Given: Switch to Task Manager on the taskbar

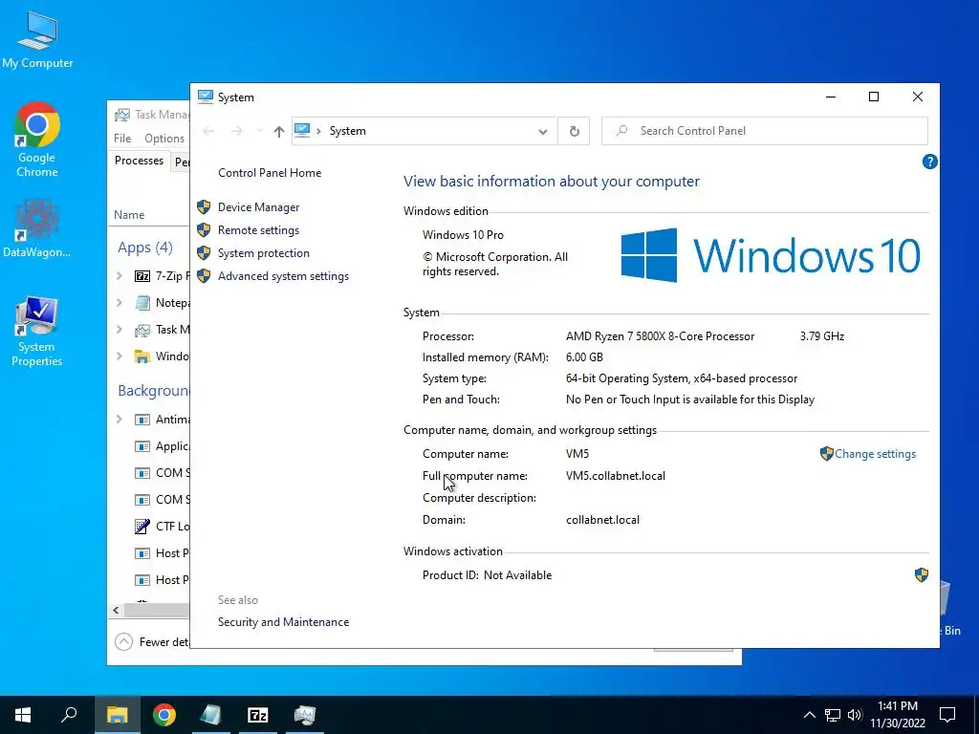Looking at the screenshot, I should point(305,715).
